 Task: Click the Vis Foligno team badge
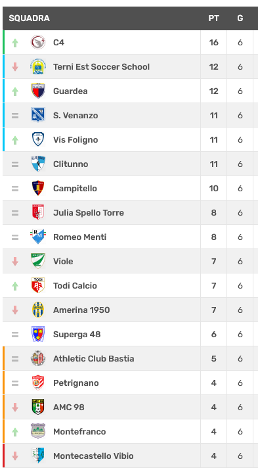point(38,139)
